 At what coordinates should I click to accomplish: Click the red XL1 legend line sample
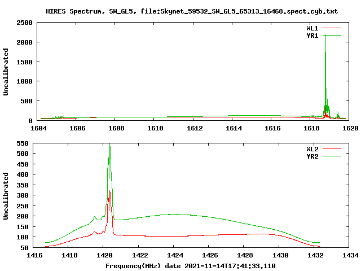[x=332, y=28]
